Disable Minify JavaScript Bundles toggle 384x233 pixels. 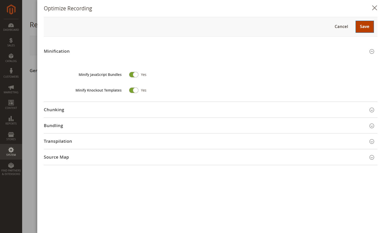coord(134,75)
